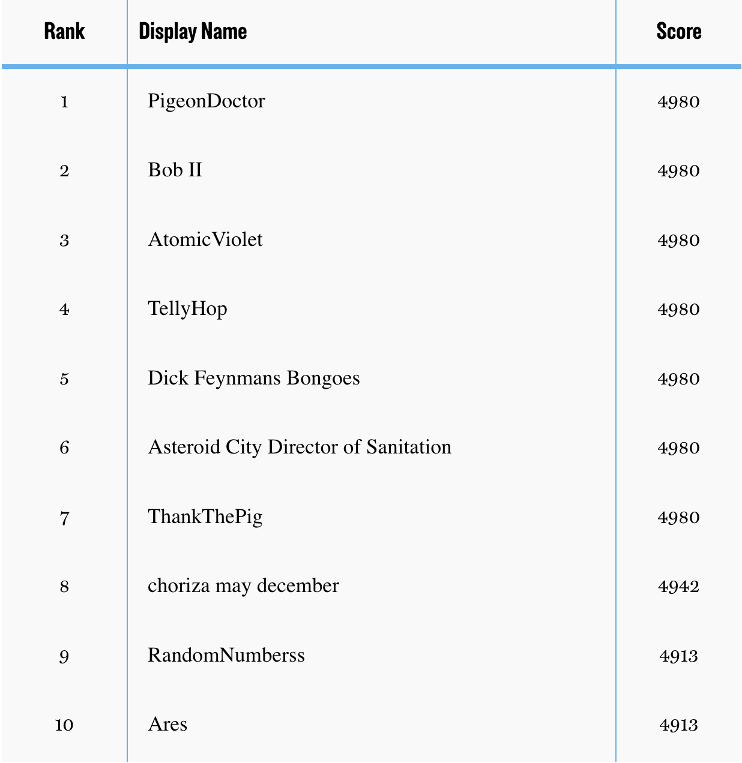Click the RandomNumberss name

click(226, 656)
